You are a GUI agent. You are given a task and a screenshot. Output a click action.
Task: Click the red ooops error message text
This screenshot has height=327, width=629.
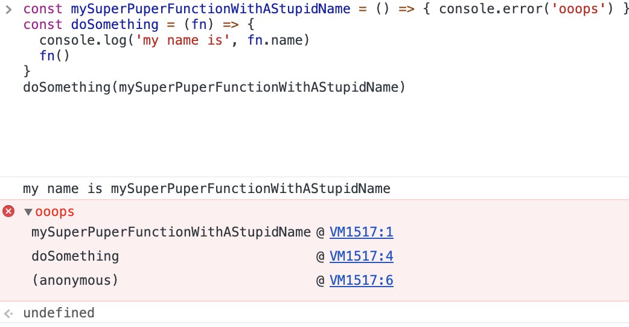[56, 212]
